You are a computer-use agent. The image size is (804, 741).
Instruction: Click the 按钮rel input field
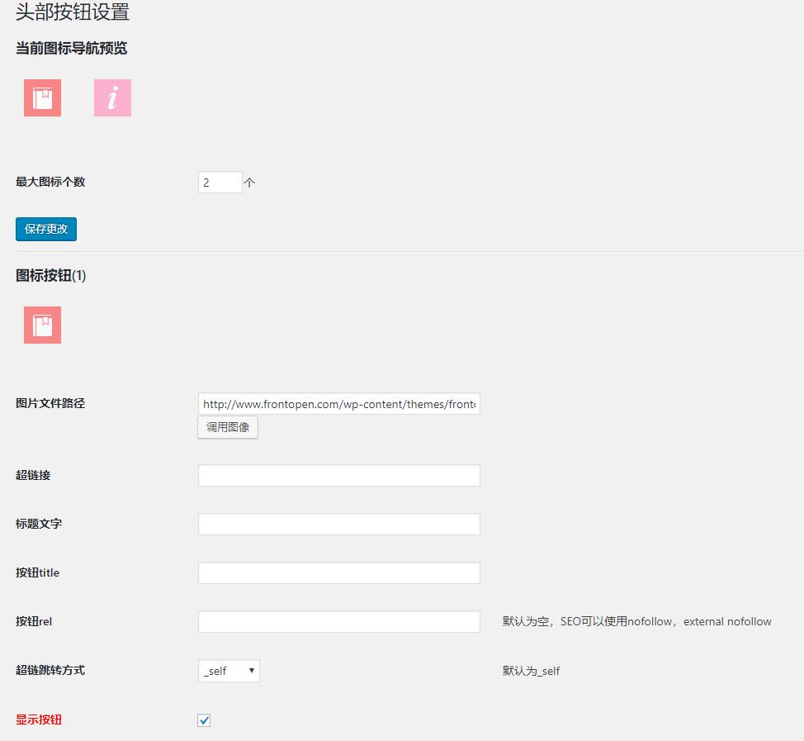[x=338, y=622]
